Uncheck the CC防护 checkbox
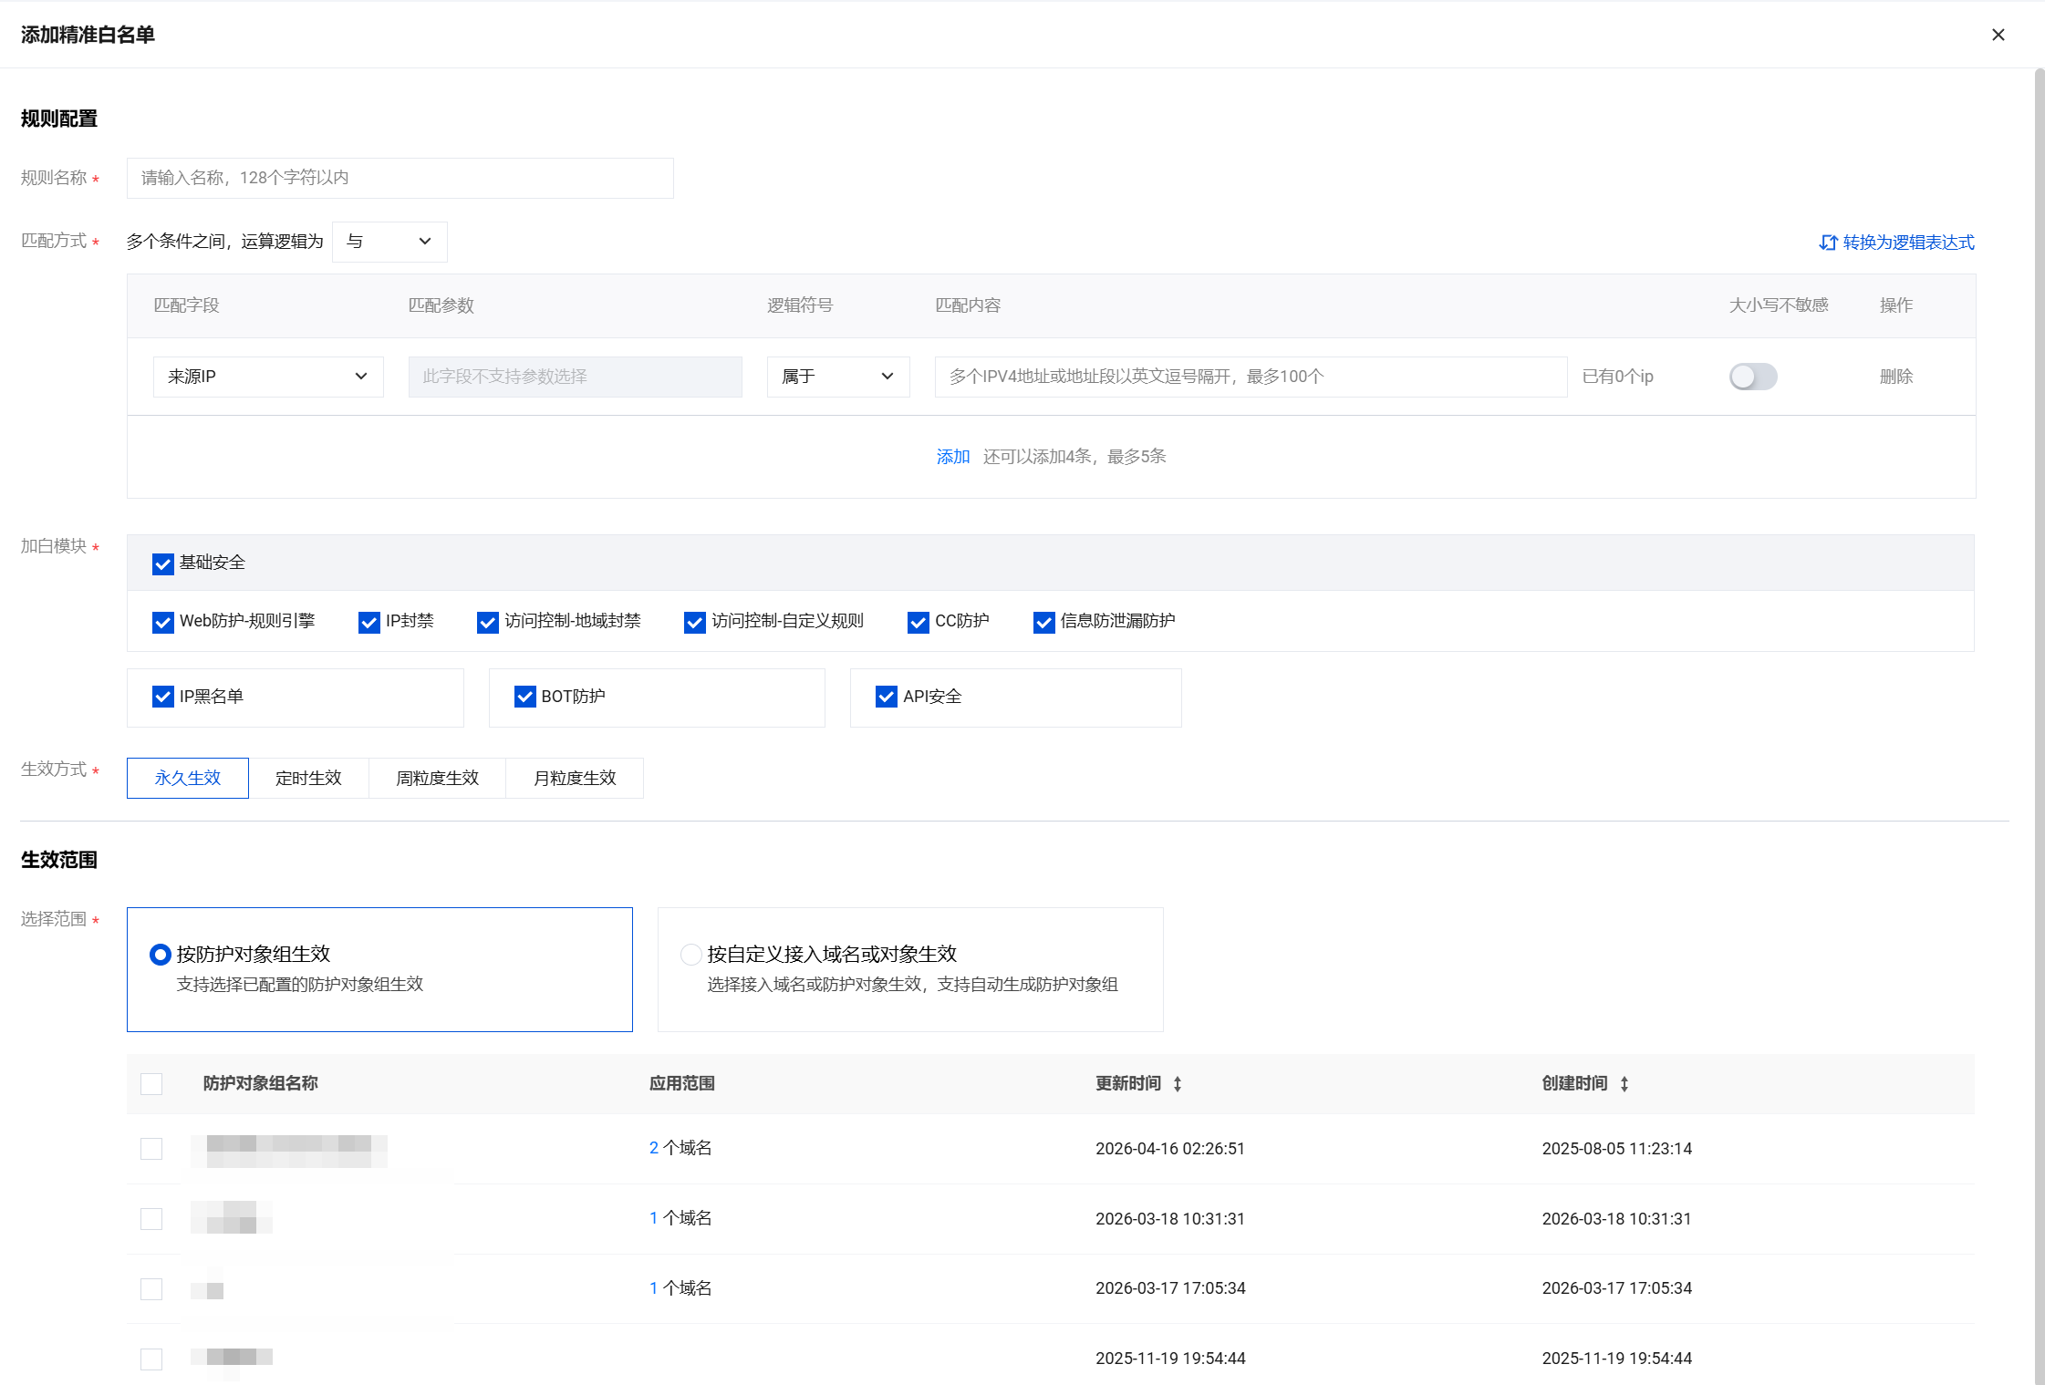Viewport: 2045px width, 1385px height. [919, 622]
